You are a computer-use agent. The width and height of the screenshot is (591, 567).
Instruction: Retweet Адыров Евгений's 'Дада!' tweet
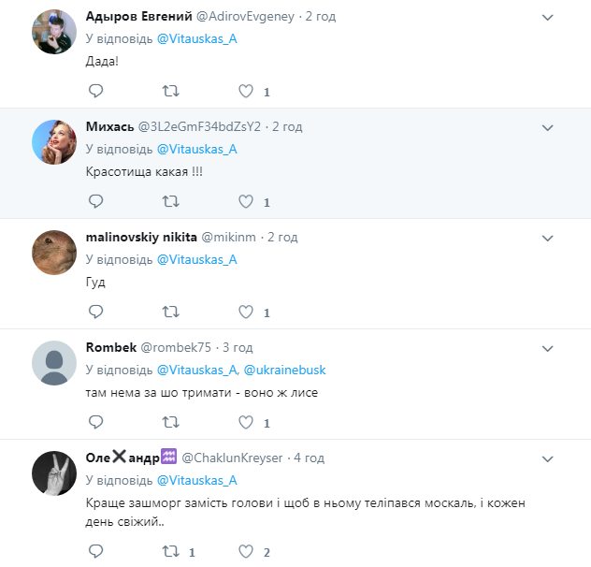pos(171,91)
